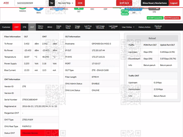Viewport: 183px width, 137px height.
Task: Click the IP AMS value 172.27.163.21
Action: [98, 57]
